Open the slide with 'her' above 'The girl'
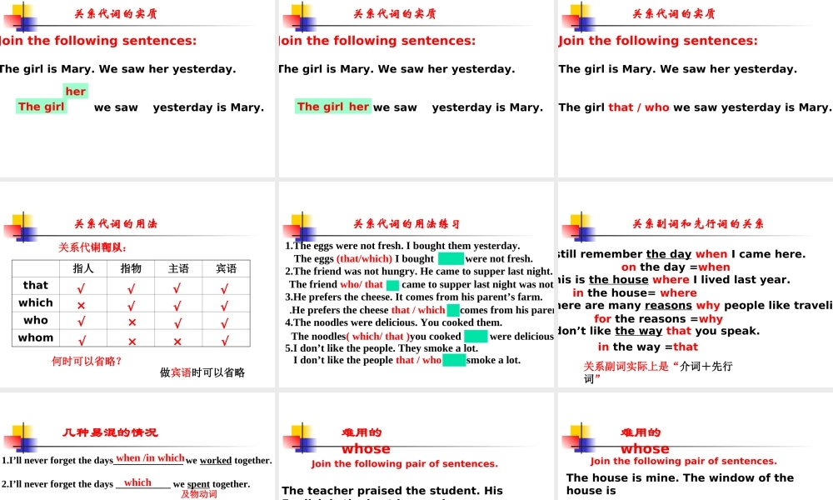 (137, 88)
